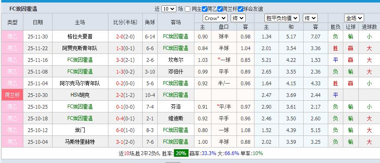Screen dimensions: 380x163
Task: Click the red 胜 result for 25-11-22
Action: coord(335,48)
